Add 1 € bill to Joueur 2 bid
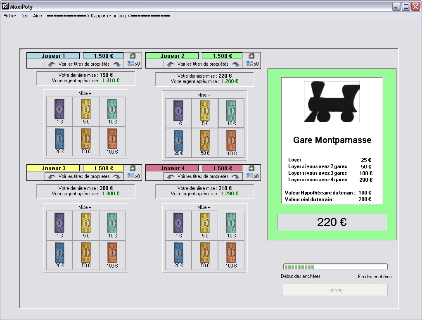This screenshot has height=320, width=422. [178, 113]
